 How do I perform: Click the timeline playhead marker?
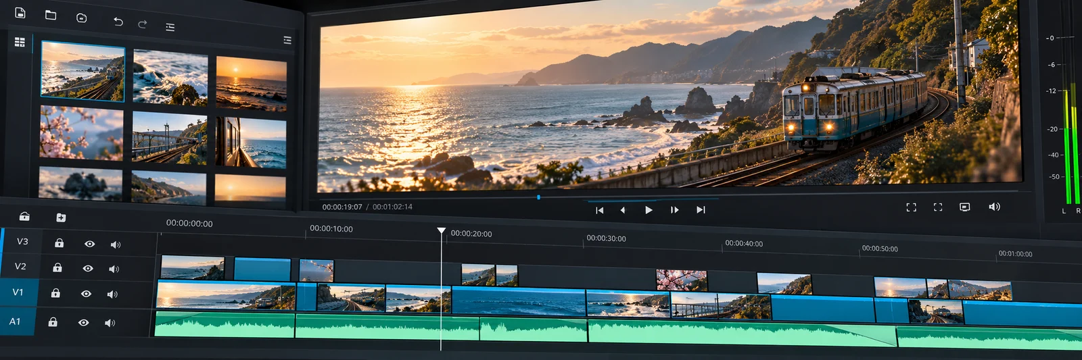tap(441, 231)
